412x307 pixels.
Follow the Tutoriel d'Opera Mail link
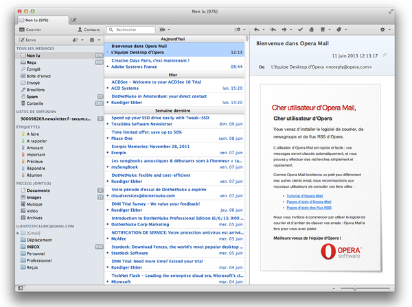304,196
